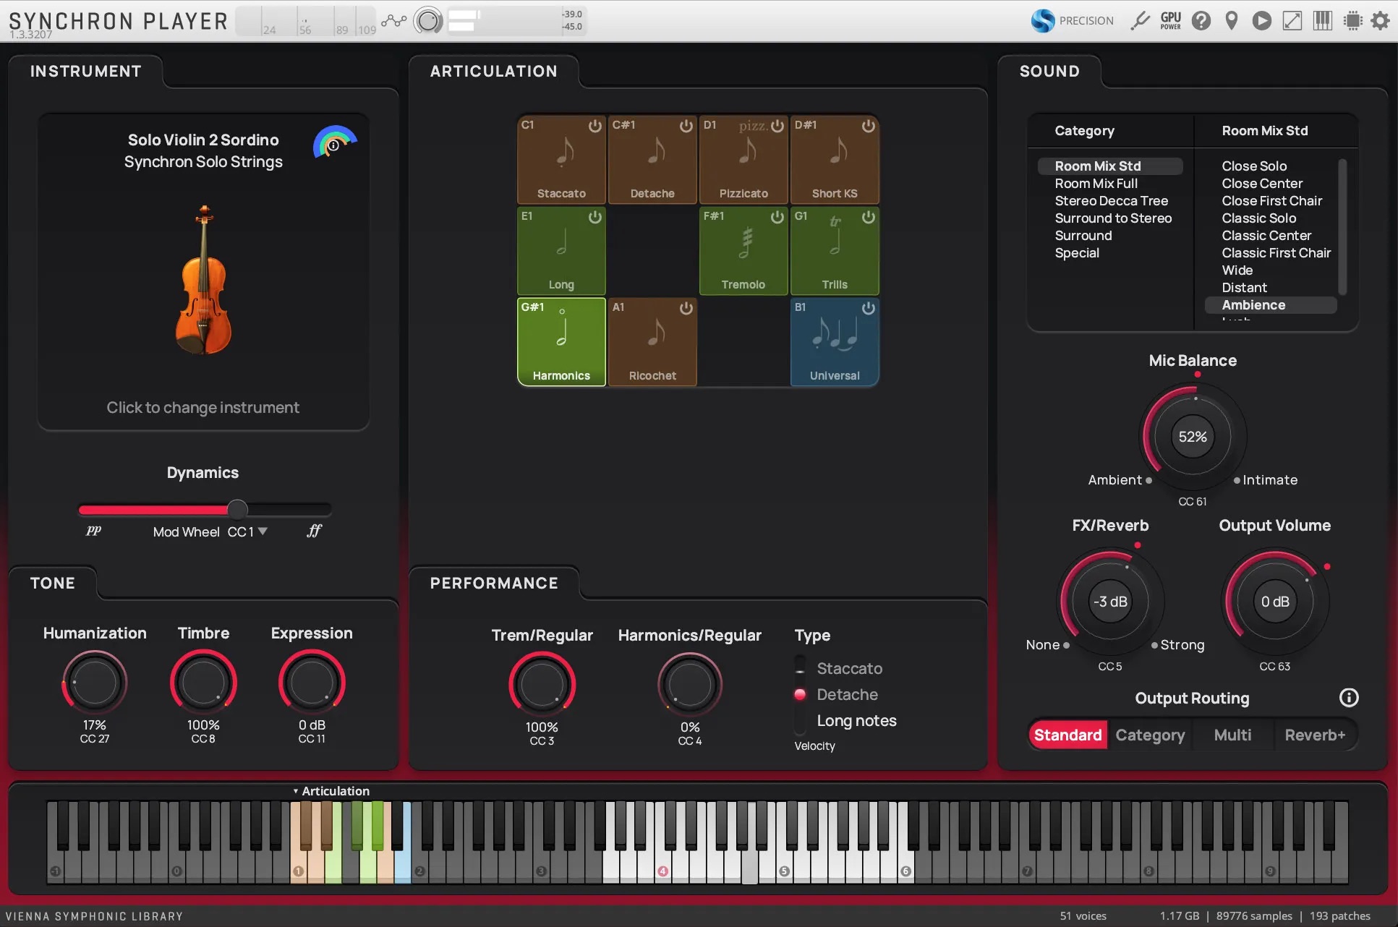Click the FX/Reverb knob
The height and width of the screenshot is (927, 1398).
coord(1110,602)
